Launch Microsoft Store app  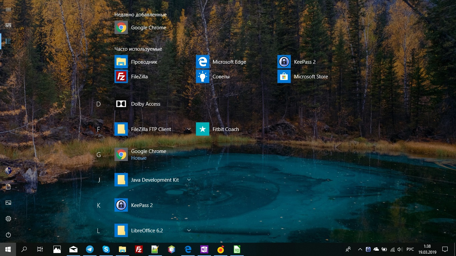tap(303, 76)
